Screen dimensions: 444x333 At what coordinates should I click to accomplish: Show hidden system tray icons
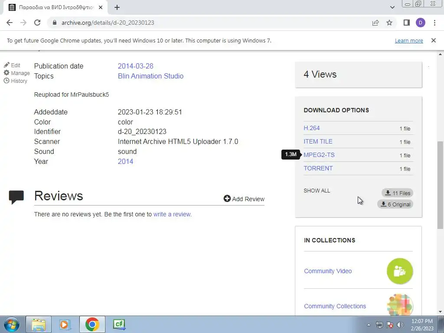[x=369, y=325]
